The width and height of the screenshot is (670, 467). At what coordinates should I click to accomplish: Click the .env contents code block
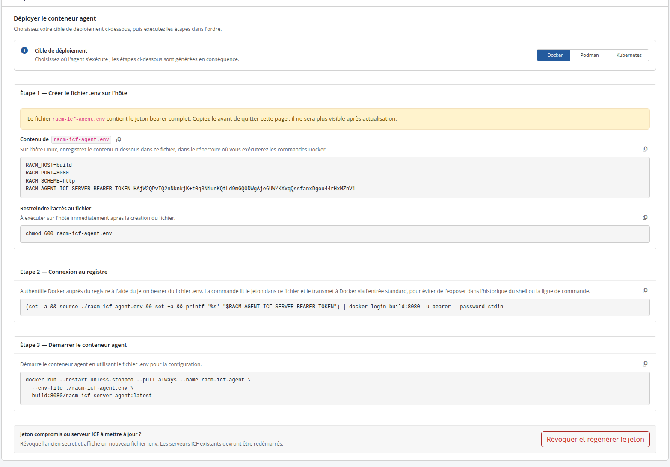click(335, 177)
